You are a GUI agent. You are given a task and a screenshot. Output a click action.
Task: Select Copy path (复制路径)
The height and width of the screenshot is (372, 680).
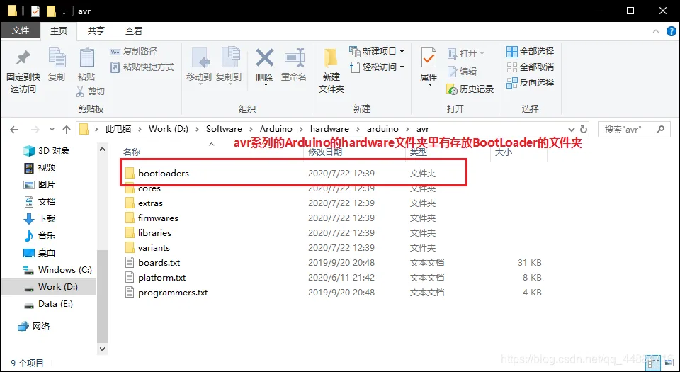[x=134, y=52]
